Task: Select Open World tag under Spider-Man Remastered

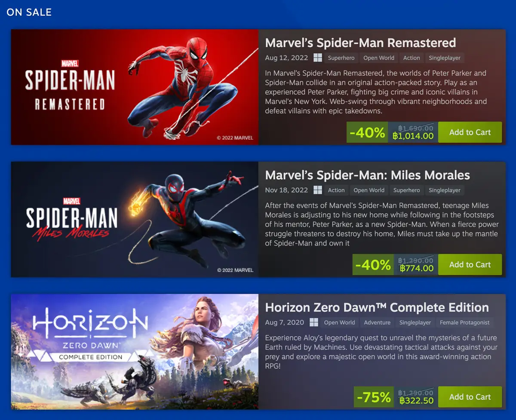Action: tap(379, 58)
